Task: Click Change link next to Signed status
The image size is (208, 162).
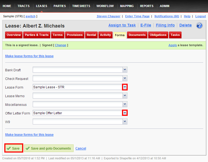Action: click(x=61, y=45)
